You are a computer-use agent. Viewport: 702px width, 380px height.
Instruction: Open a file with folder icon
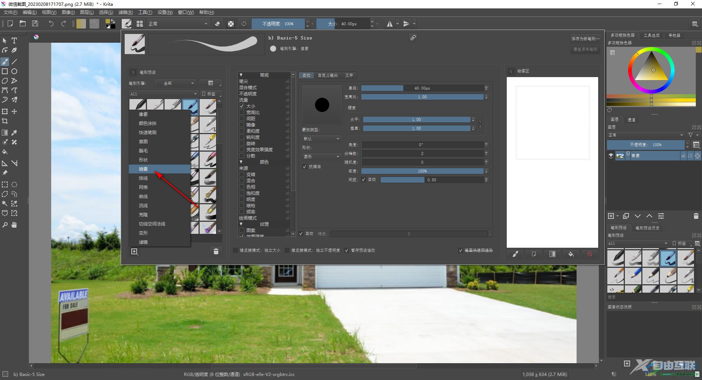(23, 24)
